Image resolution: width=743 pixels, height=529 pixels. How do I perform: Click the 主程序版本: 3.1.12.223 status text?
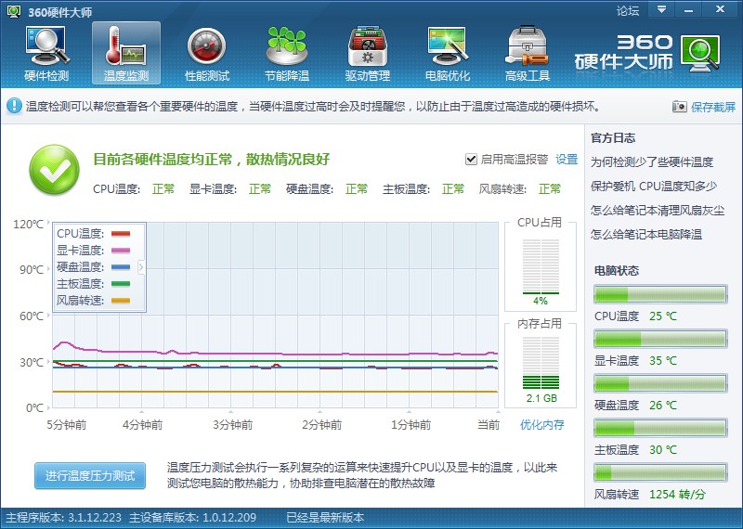coord(63,517)
